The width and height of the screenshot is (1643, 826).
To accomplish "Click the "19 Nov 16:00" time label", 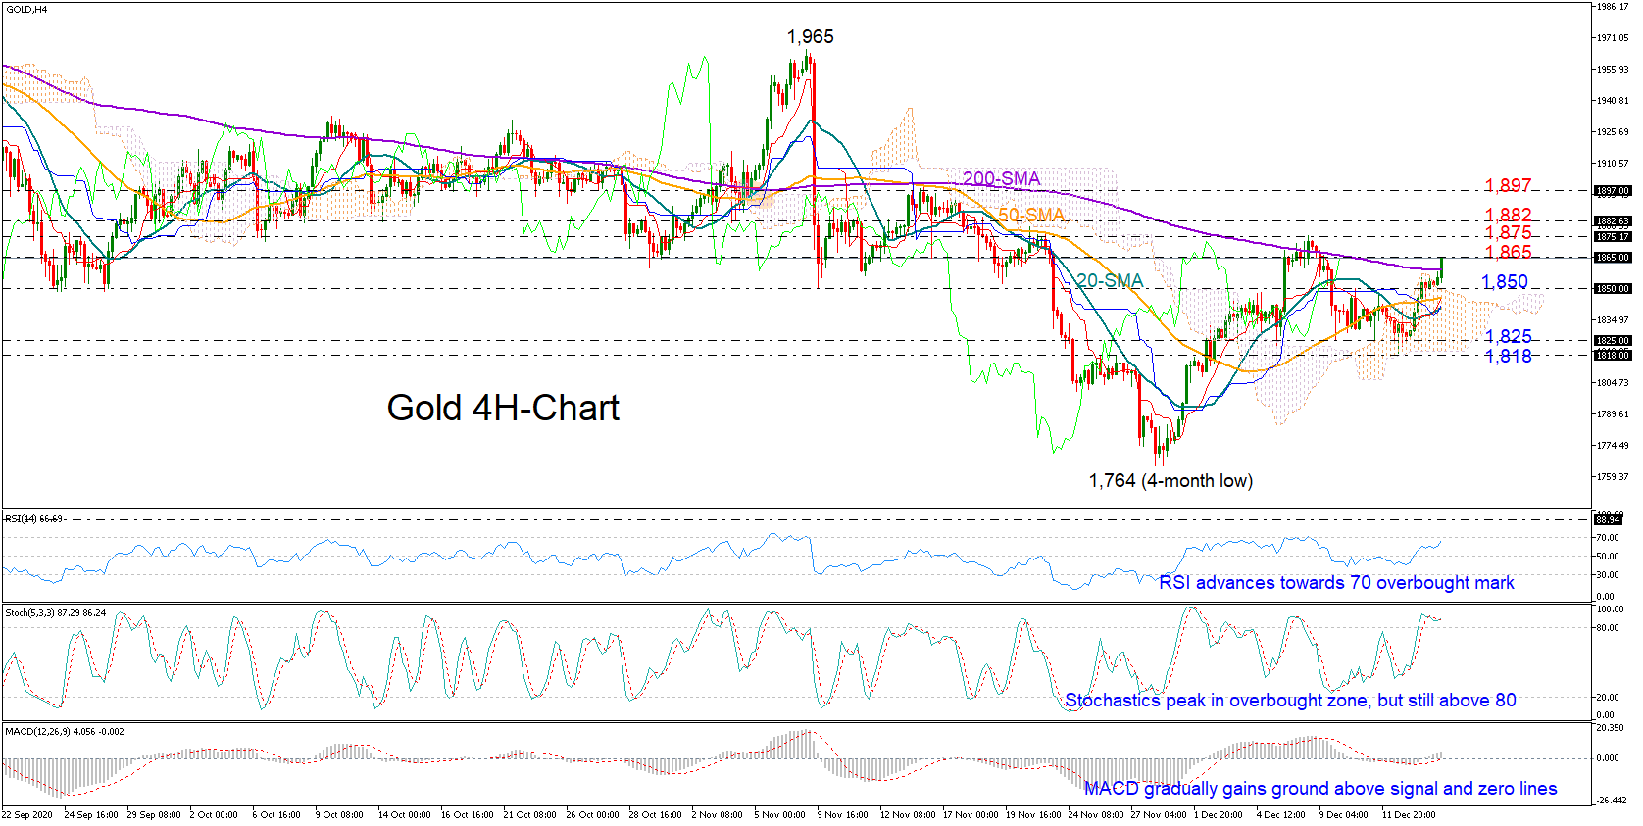I will tap(1033, 815).
